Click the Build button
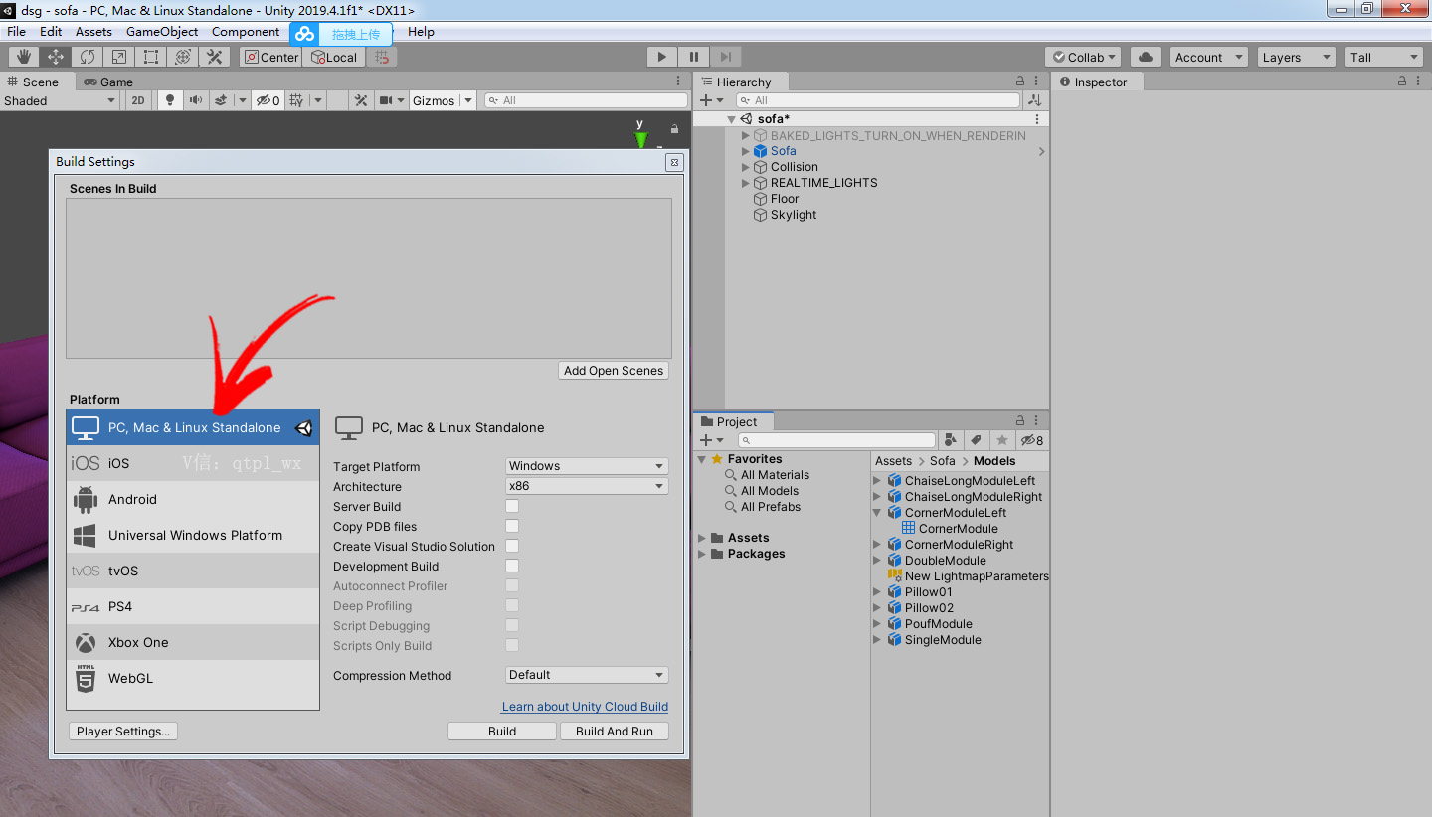The height and width of the screenshot is (817, 1432). point(502,731)
